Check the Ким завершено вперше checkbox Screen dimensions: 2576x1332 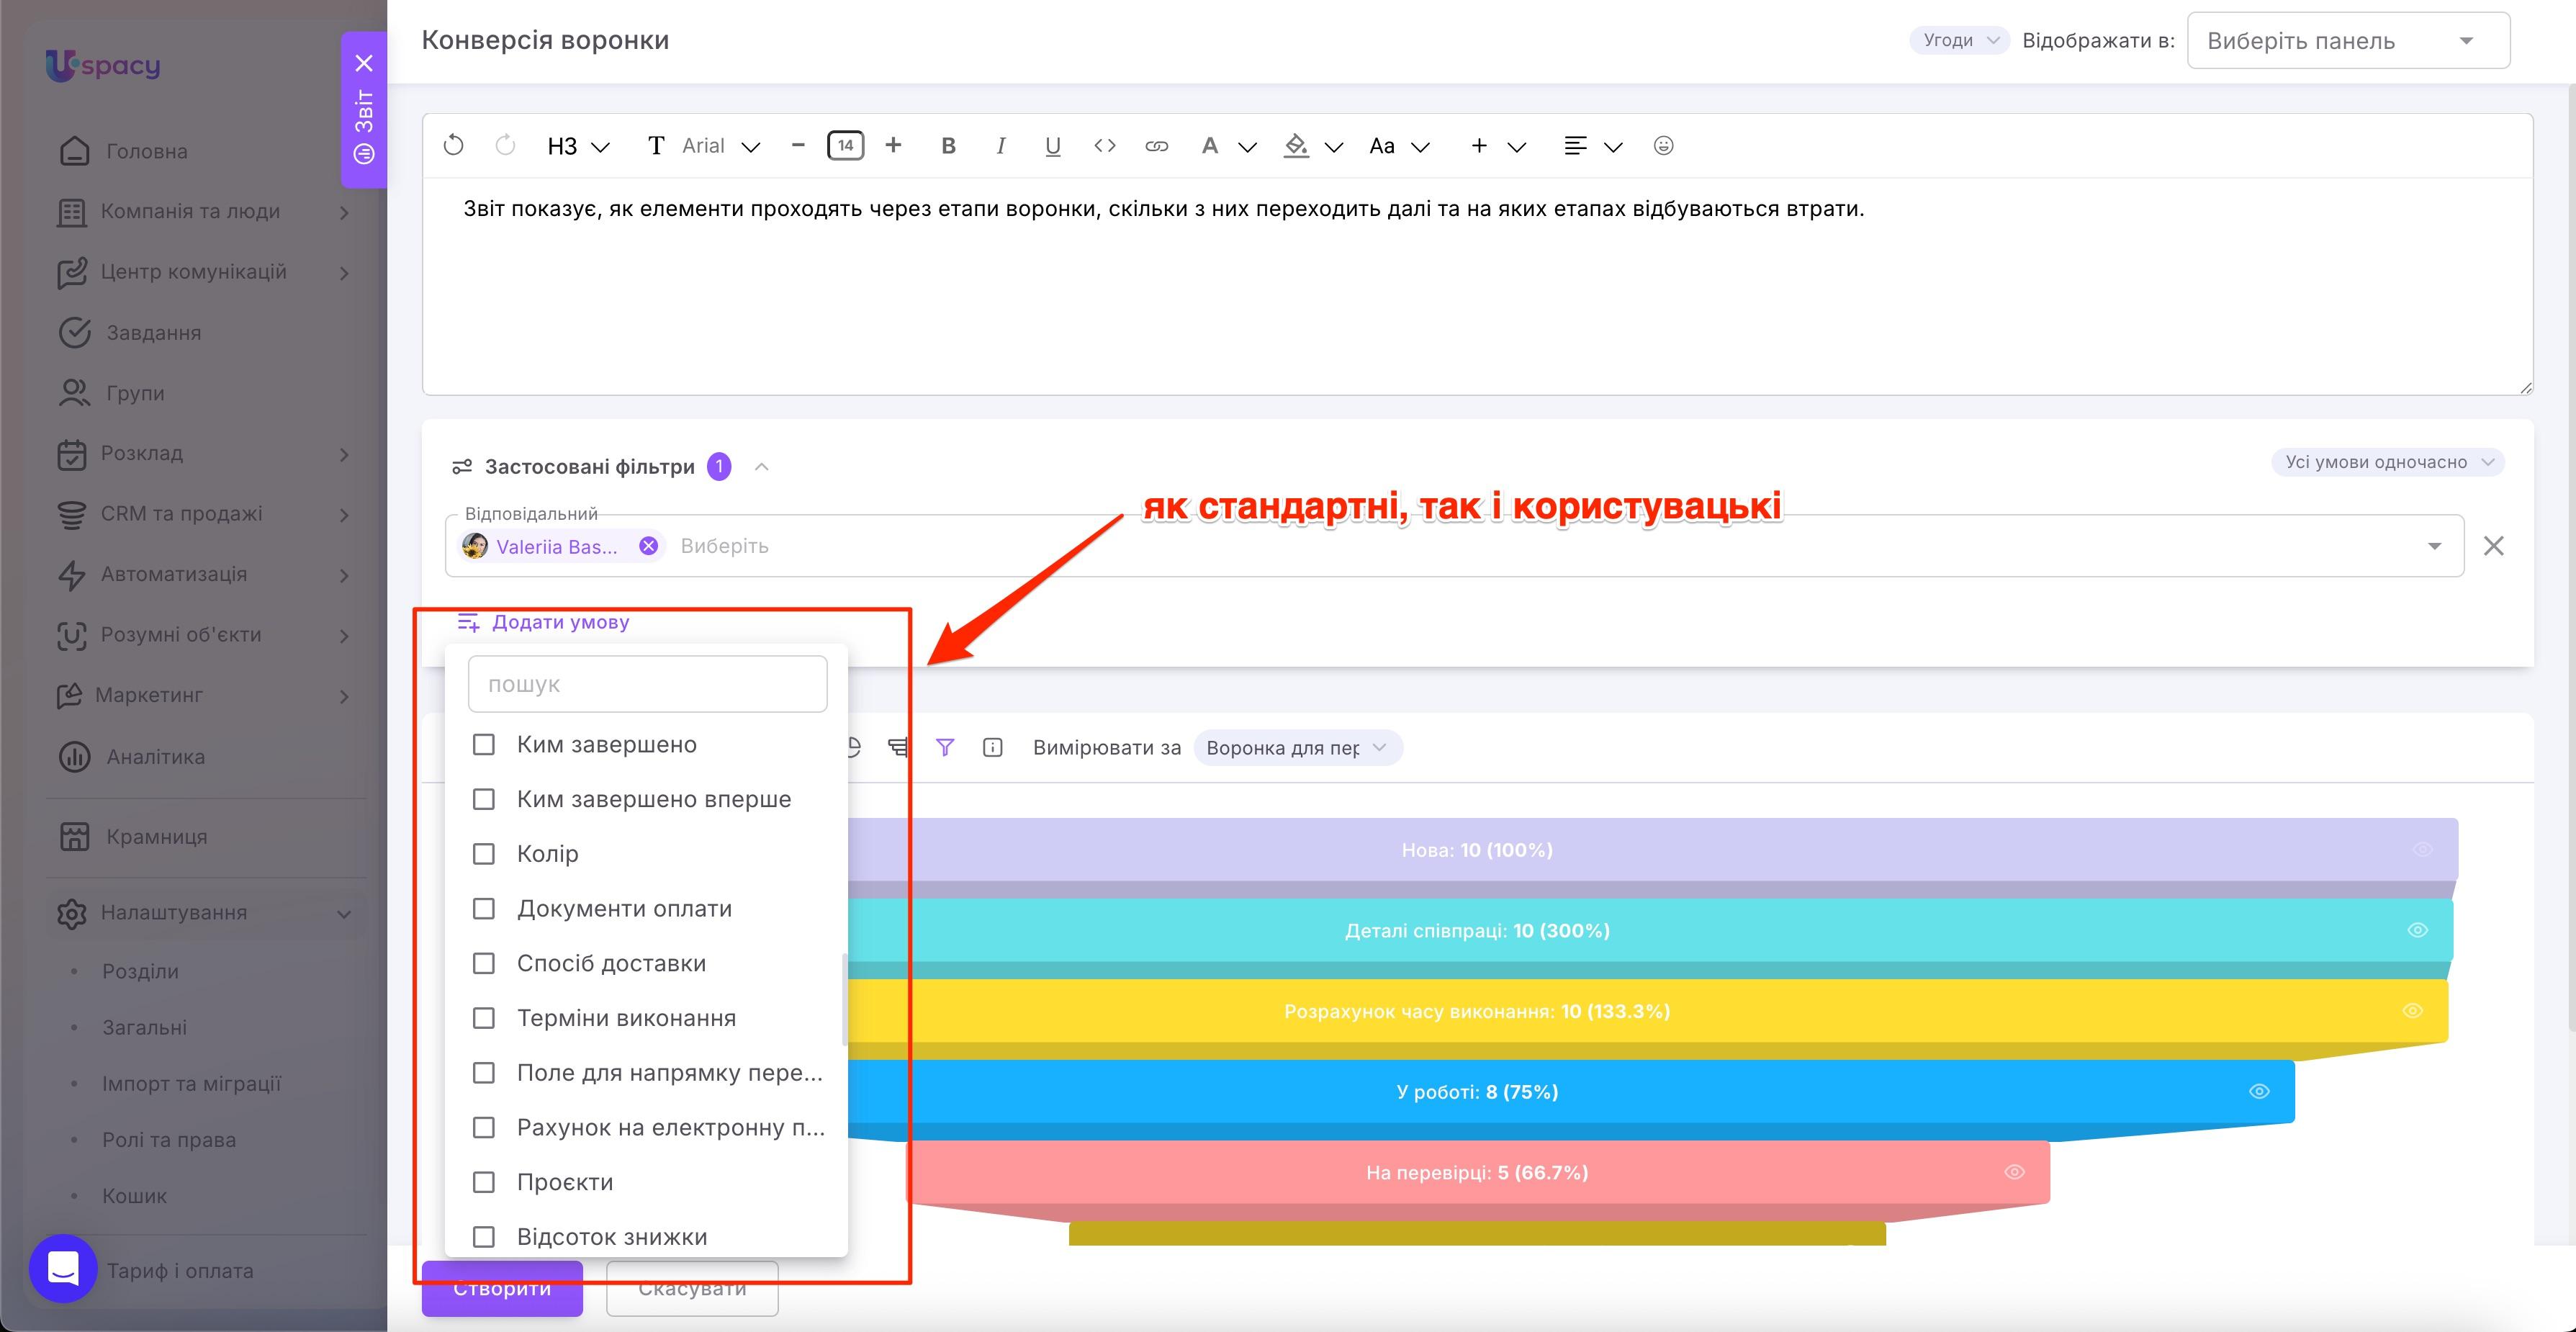483,799
